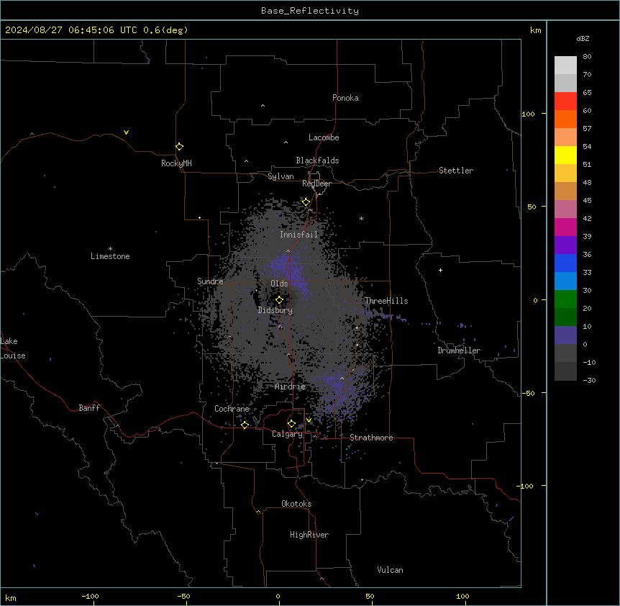Click the yellow V marker east of Calgary
The image size is (620, 606).
(x=309, y=420)
